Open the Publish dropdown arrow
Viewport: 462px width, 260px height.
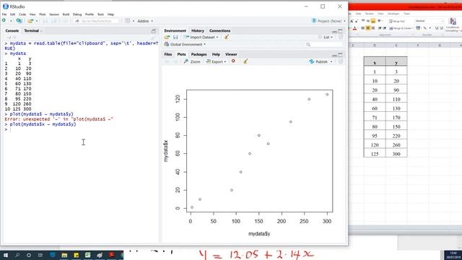(331, 61)
